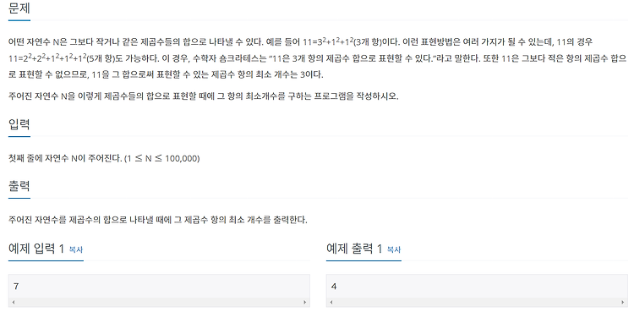Click the paragraph starting with 어떤 자연수 N은
The width and height of the screenshot is (634, 312).
point(318,58)
